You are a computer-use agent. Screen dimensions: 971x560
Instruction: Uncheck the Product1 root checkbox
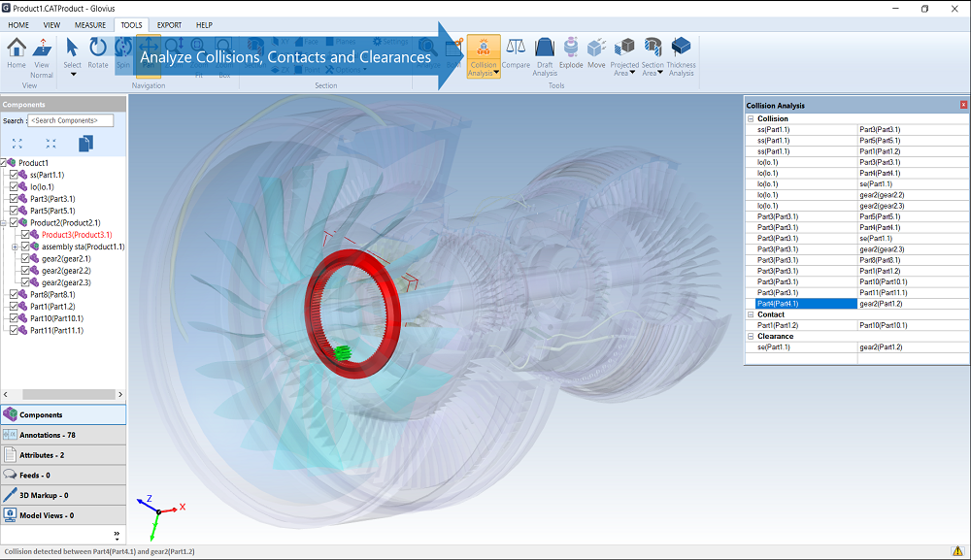coord(3,163)
